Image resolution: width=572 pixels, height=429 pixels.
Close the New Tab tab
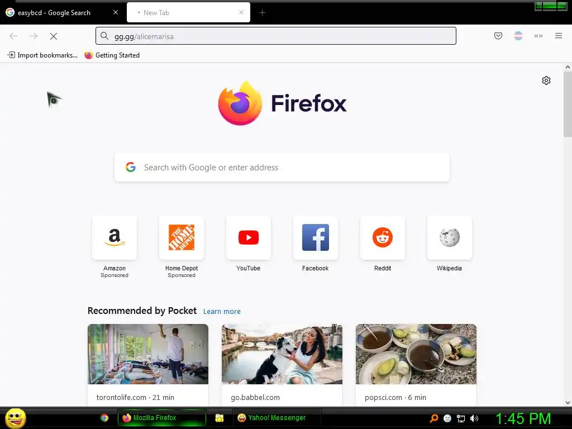point(241,12)
